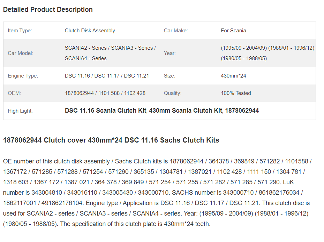Click the 430mm*24 size value
This screenshot has height=242, width=324.
(x=233, y=76)
